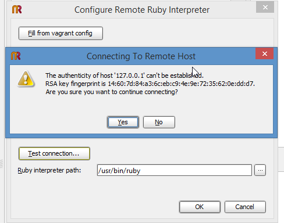Click the authenticity of host '127.0.0.1' message

point(125,75)
